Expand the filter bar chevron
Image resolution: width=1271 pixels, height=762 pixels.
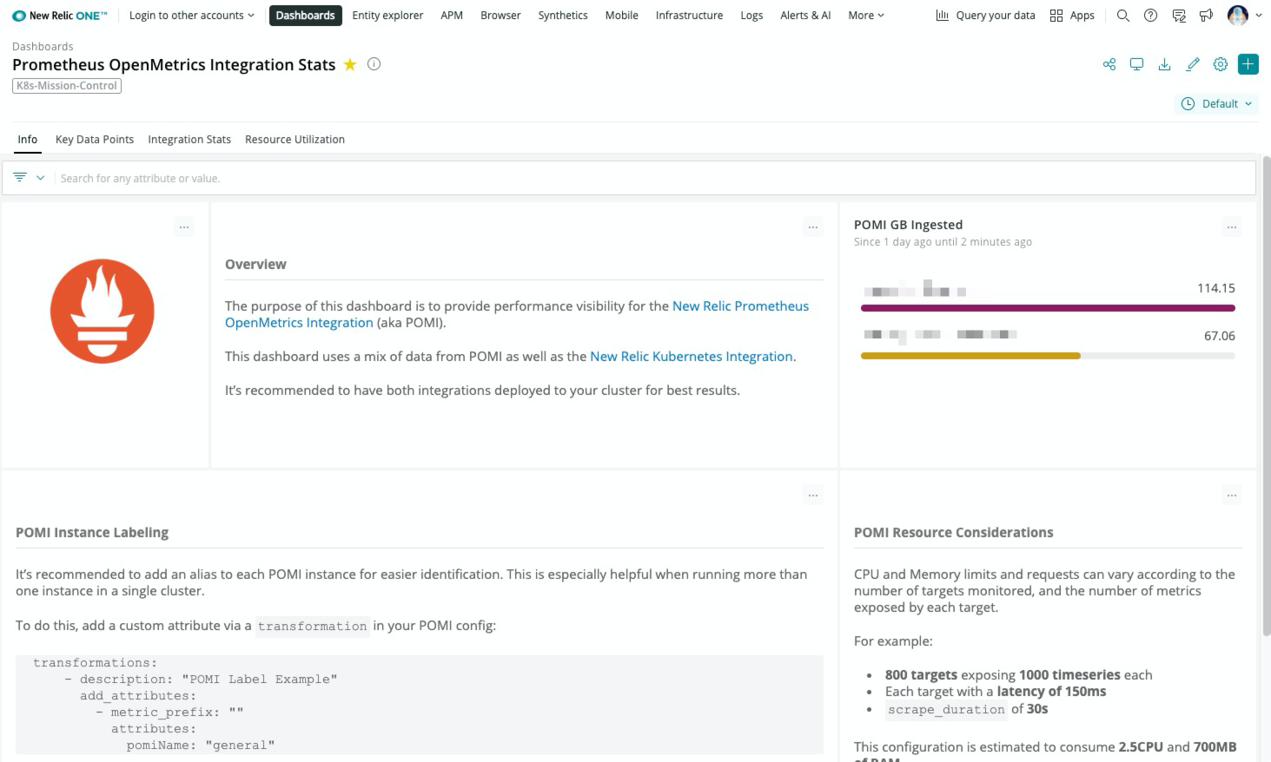[40, 177]
